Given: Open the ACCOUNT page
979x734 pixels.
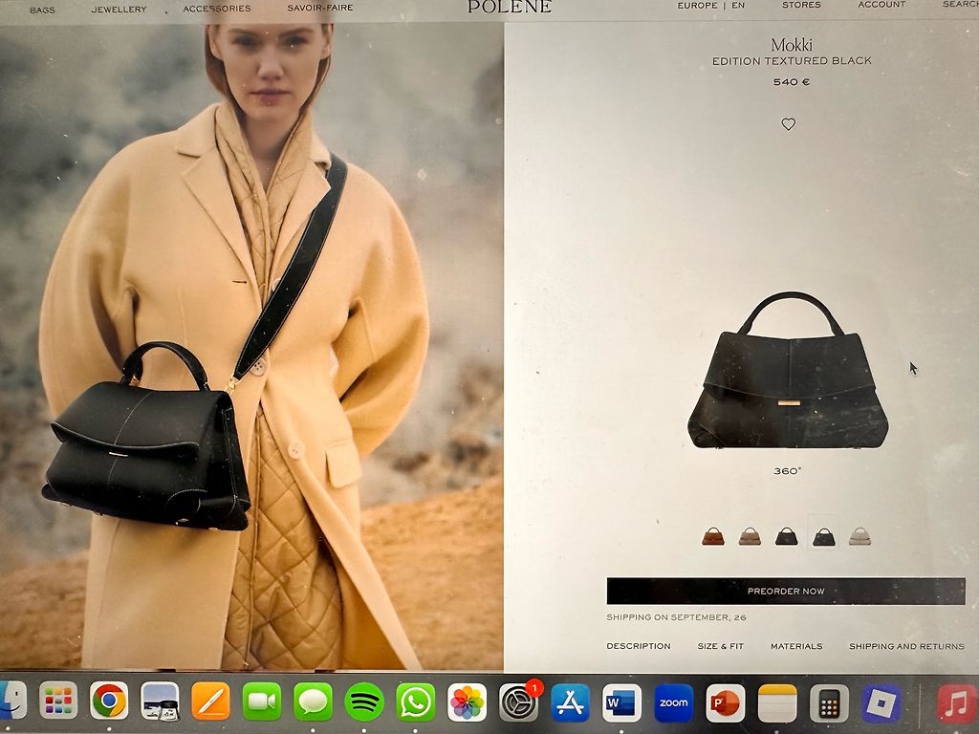Looking at the screenshot, I should [881, 5].
